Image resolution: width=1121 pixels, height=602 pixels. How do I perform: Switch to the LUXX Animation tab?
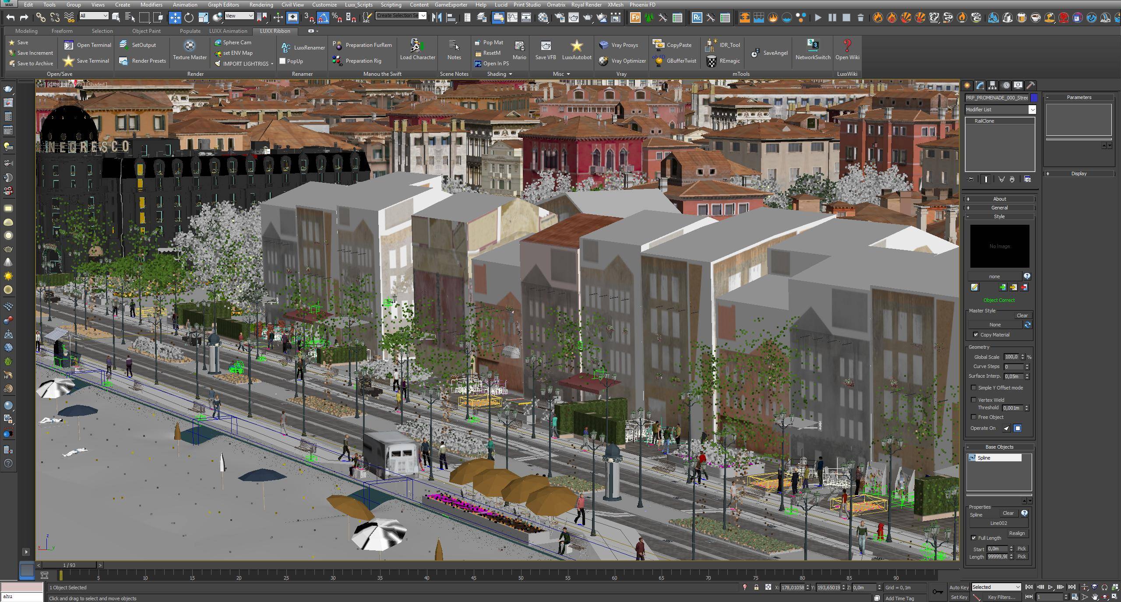[228, 31]
